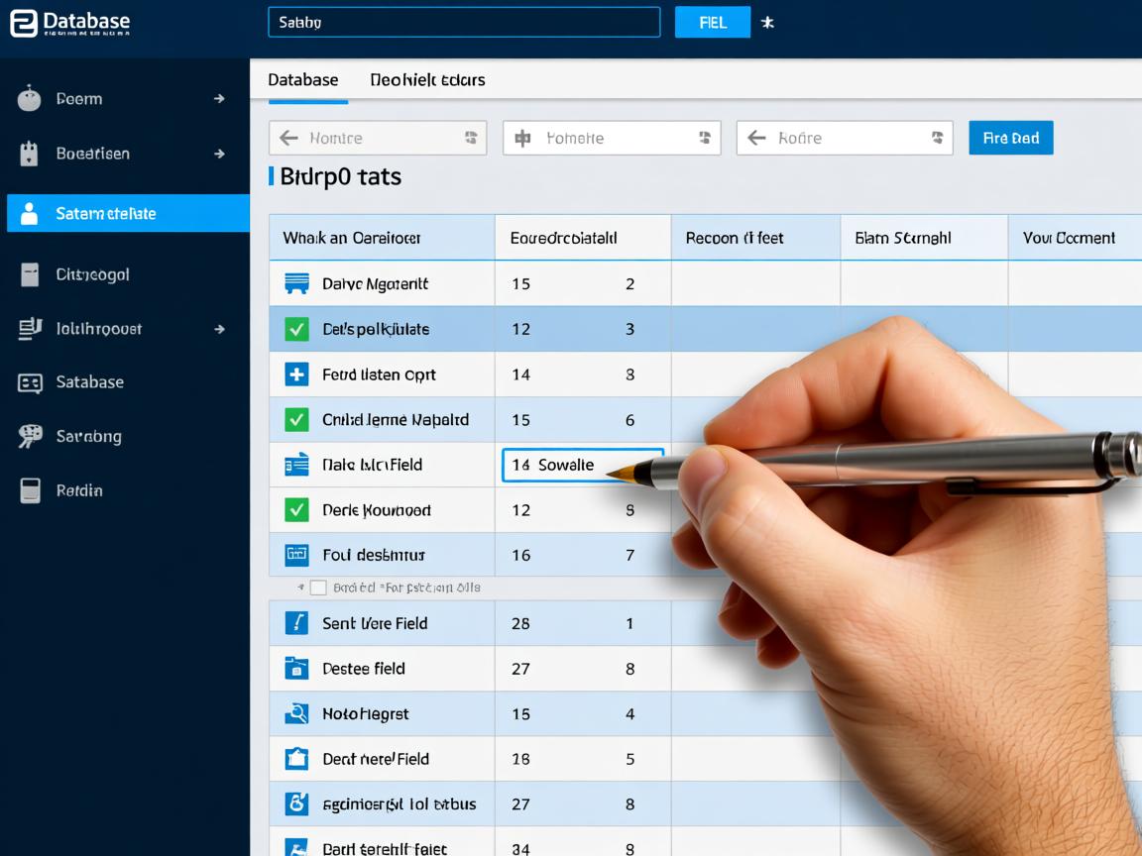Image resolution: width=1142 pixels, height=856 pixels.
Task: Toggle the green checkbox on Det's pelkjulate row
Action: [296, 329]
